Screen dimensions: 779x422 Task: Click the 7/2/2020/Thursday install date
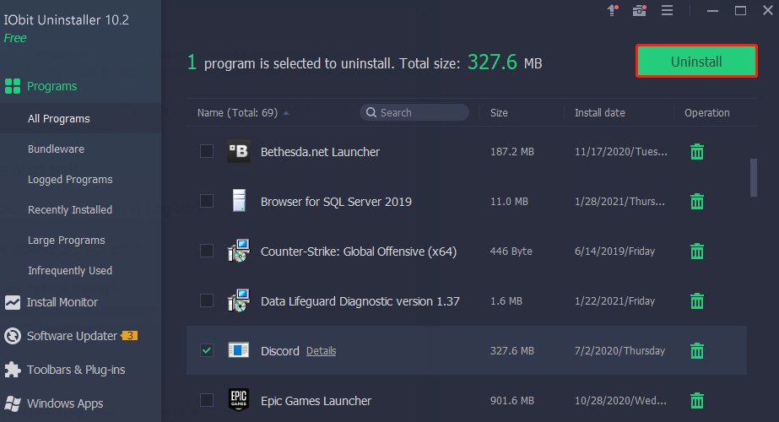coord(619,350)
